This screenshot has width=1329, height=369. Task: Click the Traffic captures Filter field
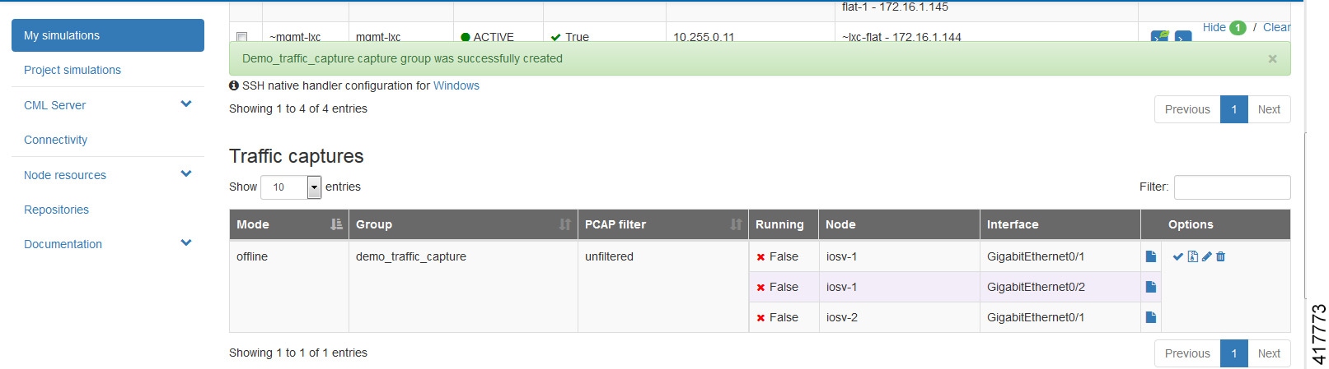[1232, 187]
